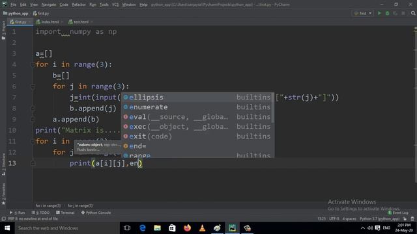This screenshot has width=417, height=234.
Task: Open the View menu
Action: coord(34,5)
